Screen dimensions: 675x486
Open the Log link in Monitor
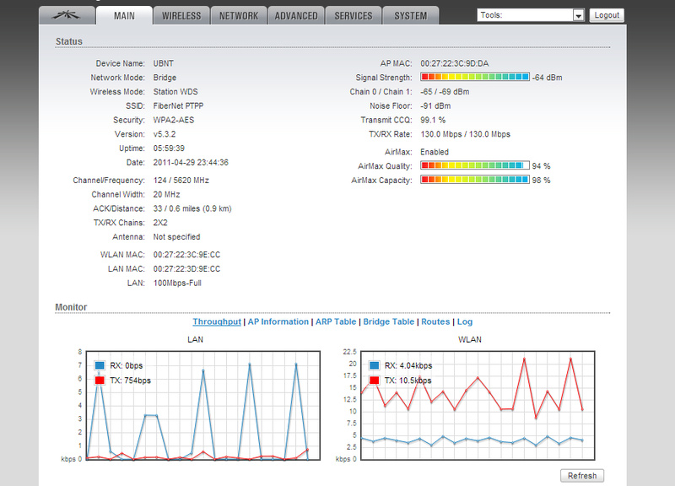(x=465, y=321)
